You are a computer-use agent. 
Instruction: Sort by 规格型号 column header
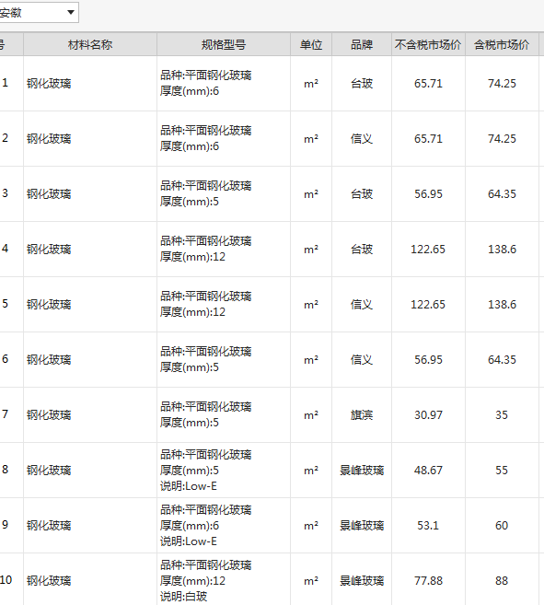click(x=224, y=45)
